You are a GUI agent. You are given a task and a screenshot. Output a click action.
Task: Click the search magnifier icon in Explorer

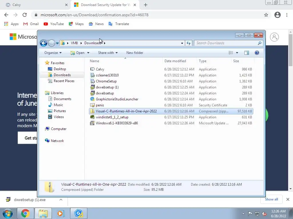260,43
